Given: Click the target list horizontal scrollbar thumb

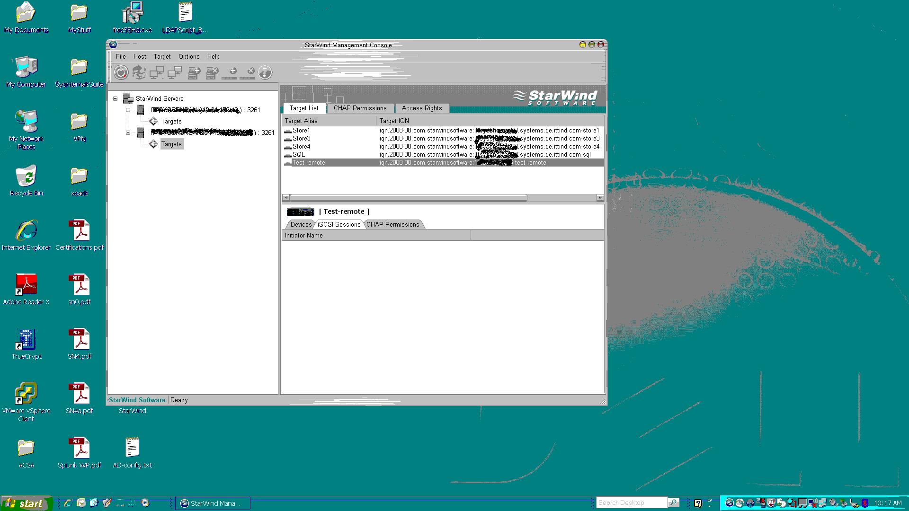Looking at the screenshot, I should point(408,198).
